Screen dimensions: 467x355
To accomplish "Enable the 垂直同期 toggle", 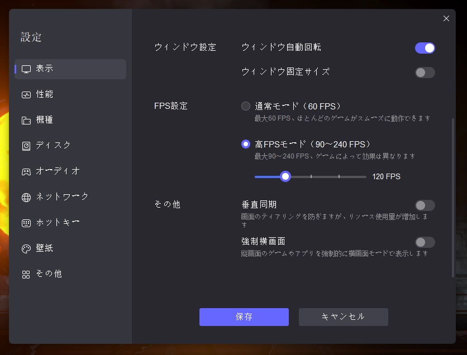I will (x=425, y=205).
